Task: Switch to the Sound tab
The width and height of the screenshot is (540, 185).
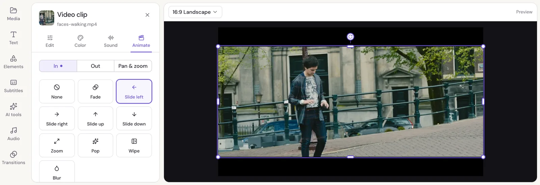Action: (111, 41)
